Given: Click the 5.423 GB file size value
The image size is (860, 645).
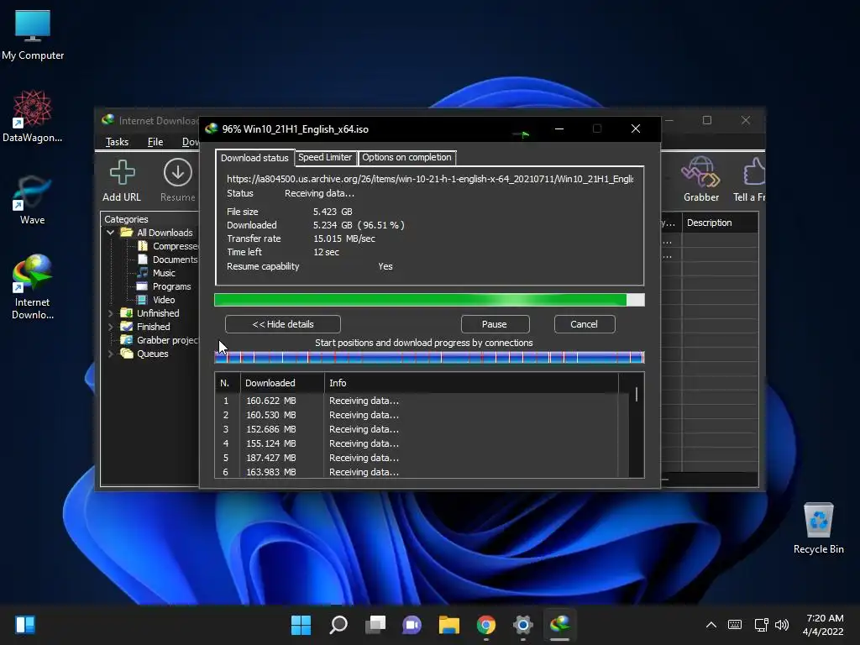Looking at the screenshot, I should click(x=333, y=212).
